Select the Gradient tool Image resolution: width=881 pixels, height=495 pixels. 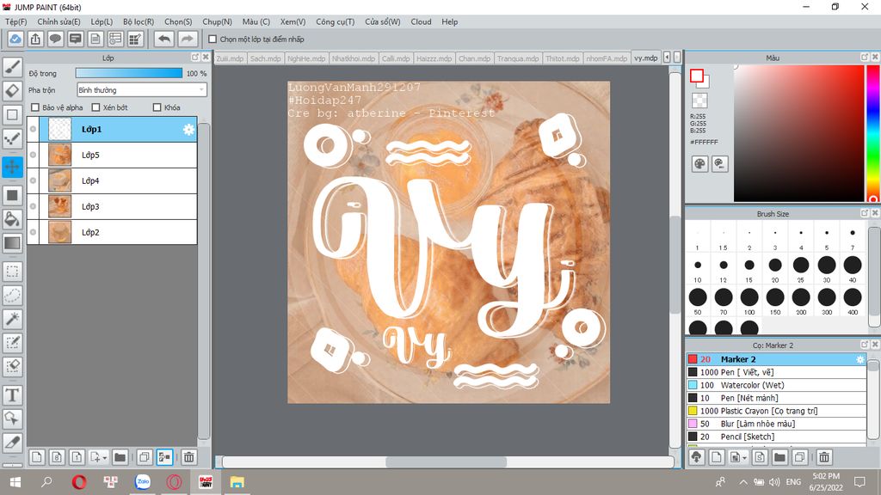point(12,243)
